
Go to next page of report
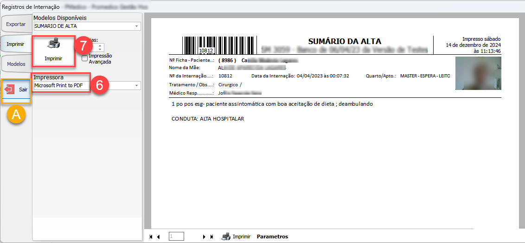point(204,237)
